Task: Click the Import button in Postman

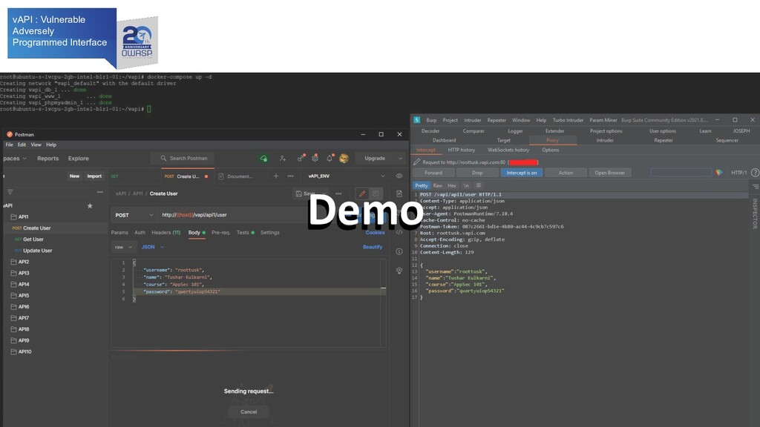Action: click(94, 176)
